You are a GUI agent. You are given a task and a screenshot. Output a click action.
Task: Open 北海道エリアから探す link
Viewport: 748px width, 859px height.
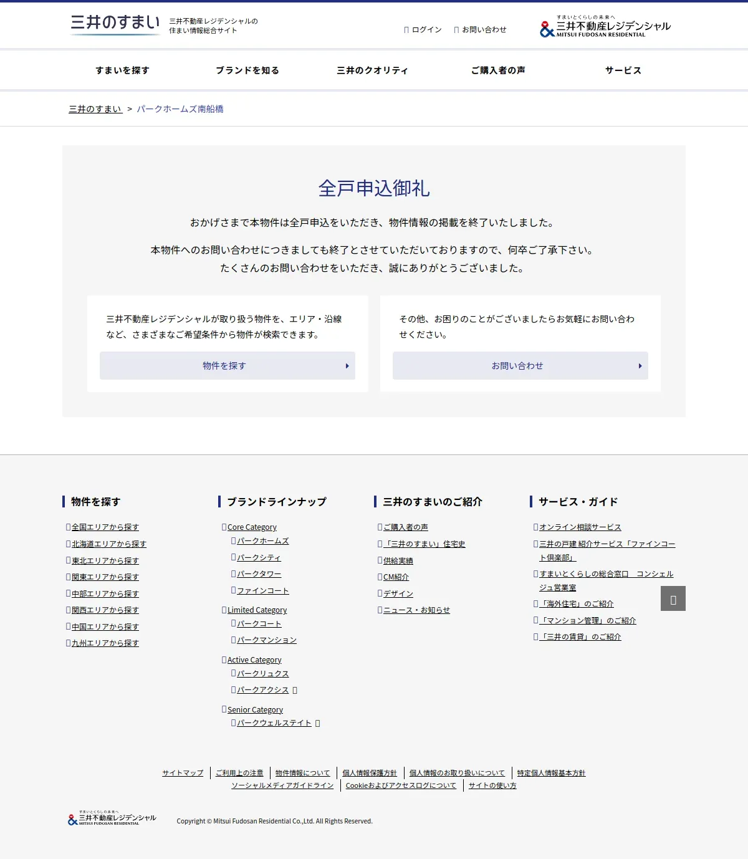(x=108, y=544)
